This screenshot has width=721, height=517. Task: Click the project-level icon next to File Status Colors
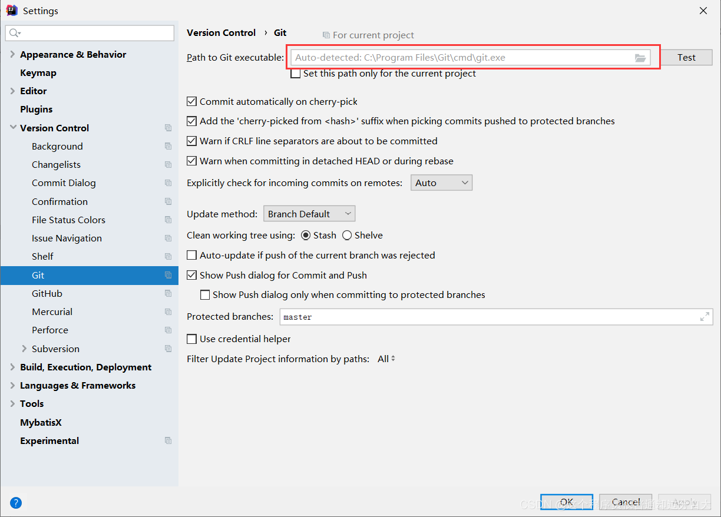coord(168,220)
